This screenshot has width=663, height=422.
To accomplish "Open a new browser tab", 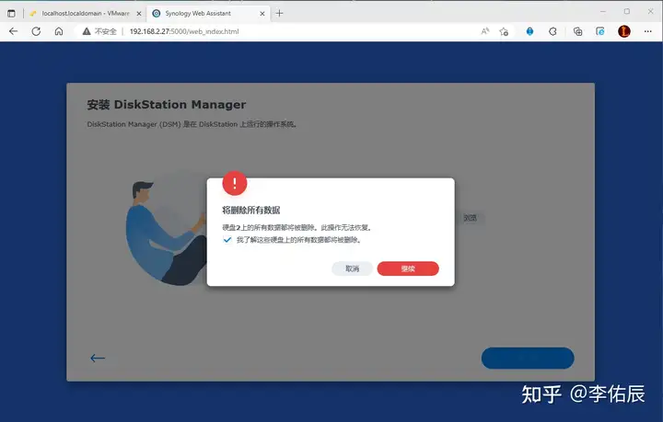I will [x=279, y=14].
